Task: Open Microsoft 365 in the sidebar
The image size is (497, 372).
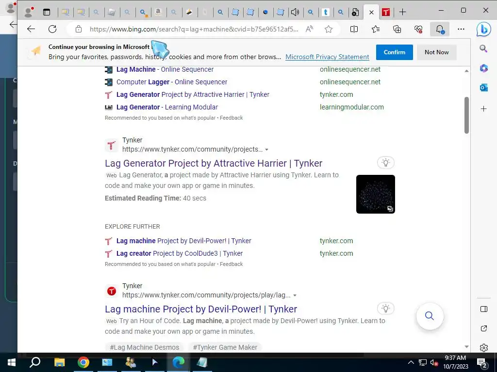Action: 484,68
